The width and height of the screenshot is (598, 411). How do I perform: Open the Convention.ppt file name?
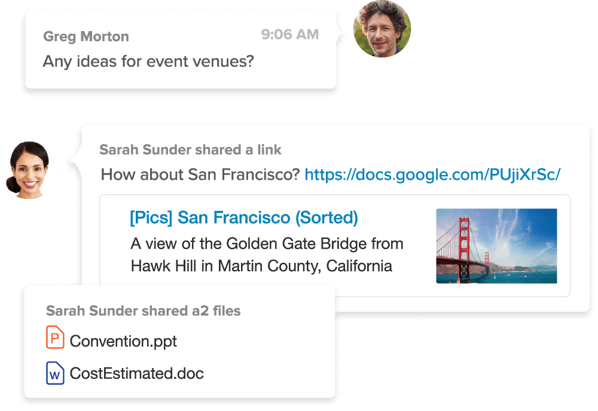(123, 342)
